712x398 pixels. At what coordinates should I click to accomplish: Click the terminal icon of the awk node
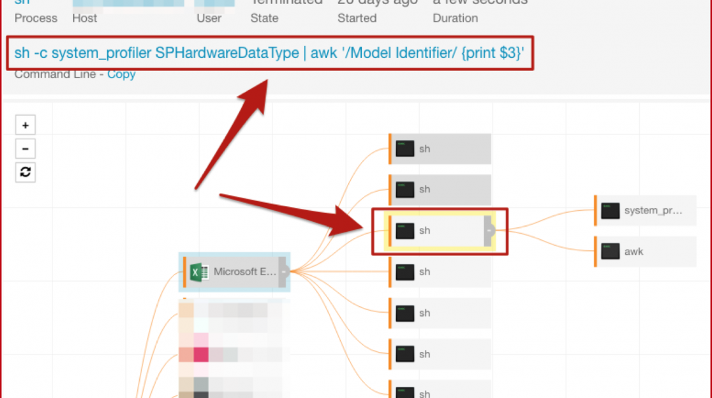point(610,252)
